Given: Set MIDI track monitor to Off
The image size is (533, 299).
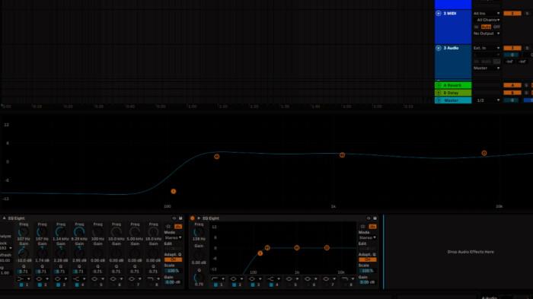Looking at the screenshot, I should coord(496,27).
